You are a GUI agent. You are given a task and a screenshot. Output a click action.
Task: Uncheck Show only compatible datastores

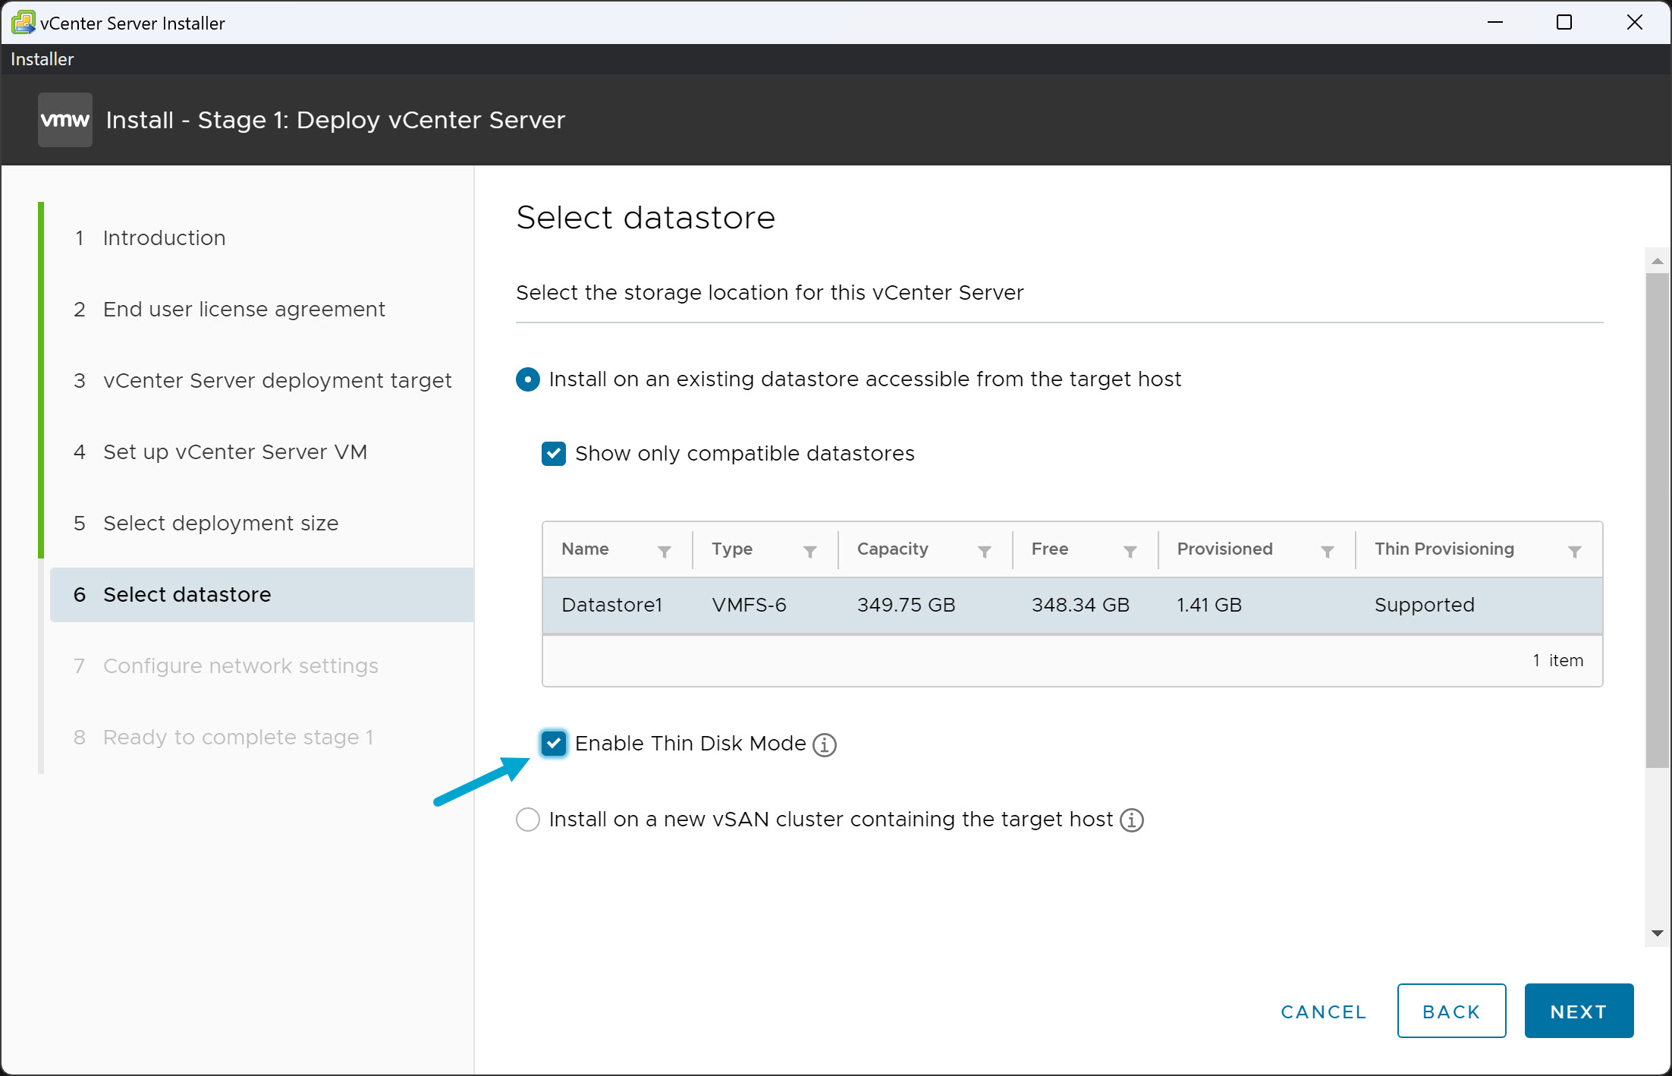click(554, 453)
